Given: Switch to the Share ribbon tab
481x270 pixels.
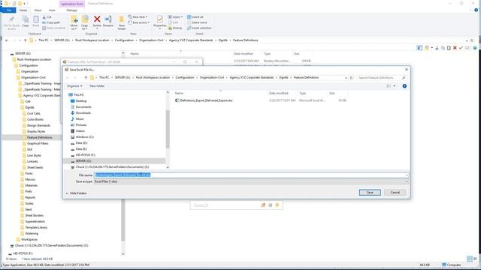Looking at the screenshot, I should (x=38, y=10).
